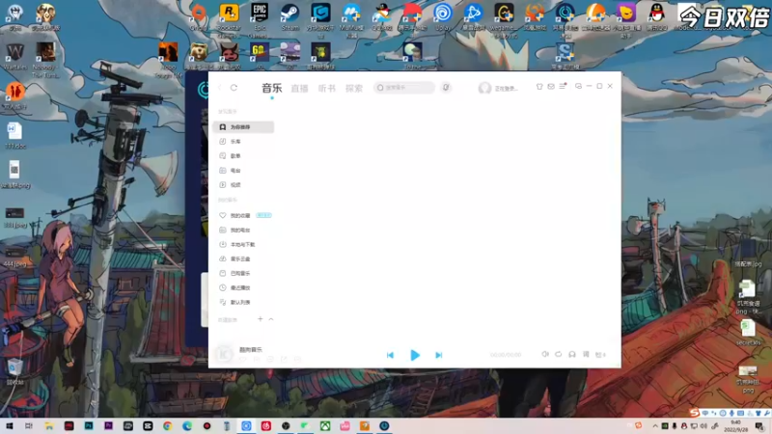Change the loop playback mode icon

(x=559, y=354)
